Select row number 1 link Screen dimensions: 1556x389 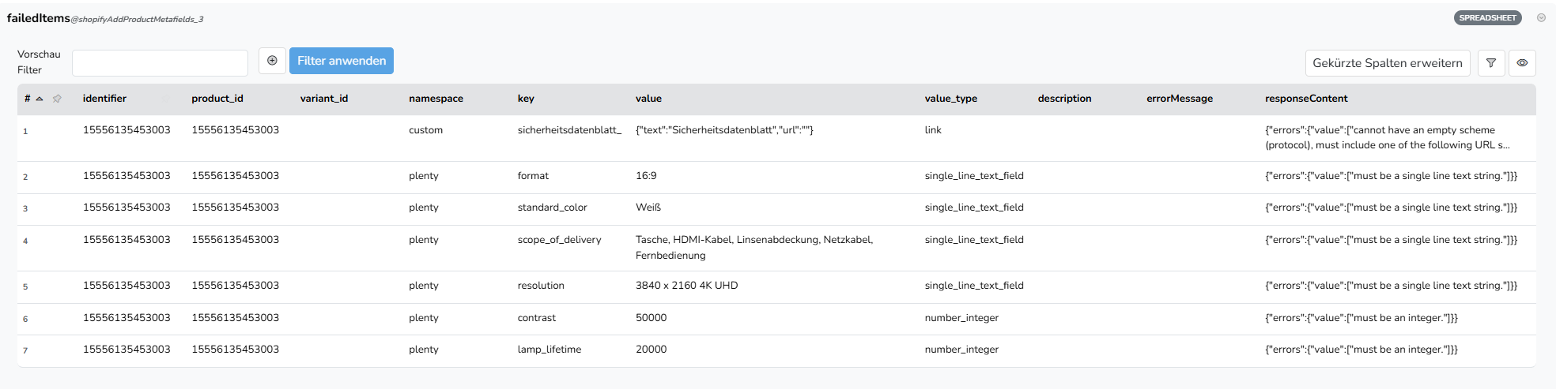tap(25, 131)
